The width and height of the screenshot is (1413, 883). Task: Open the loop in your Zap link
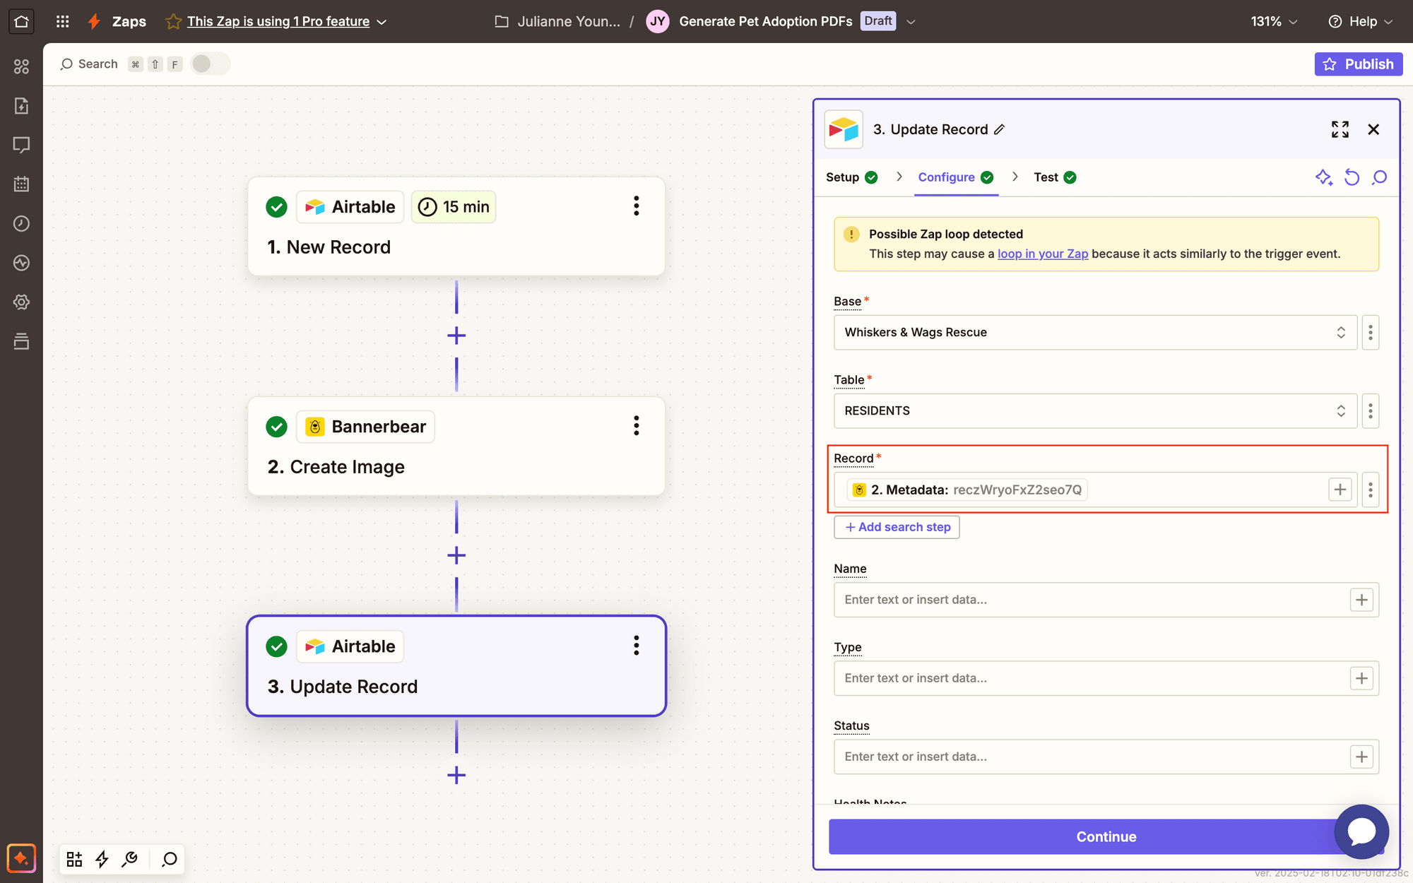click(1043, 254)
